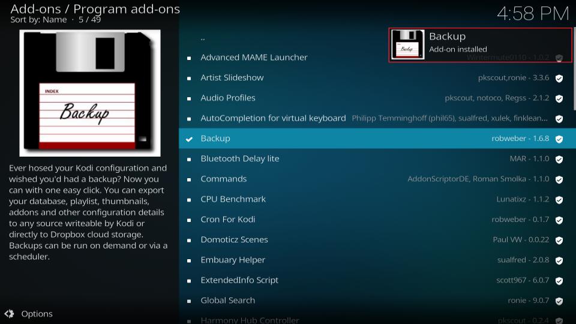Viewport: 576px width, 324px height.
Task: Open the highlighted Backup add-on
Action: coord(377,139)
